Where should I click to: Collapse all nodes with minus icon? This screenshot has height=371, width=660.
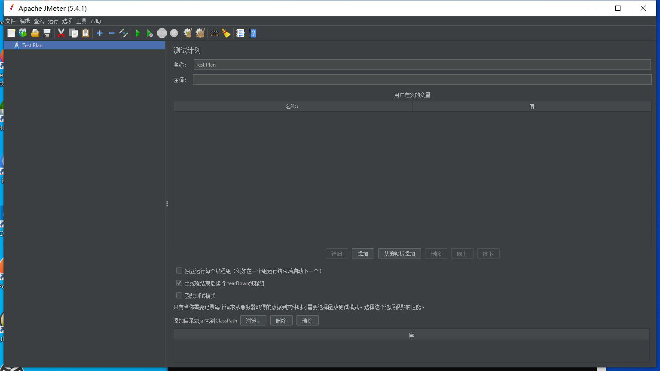112,33
